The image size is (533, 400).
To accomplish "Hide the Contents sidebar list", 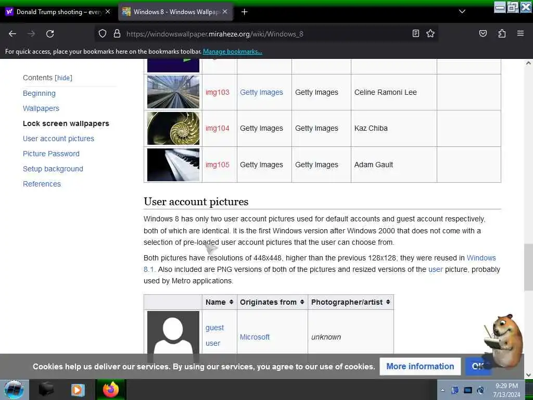I will (x=64, y=78).
